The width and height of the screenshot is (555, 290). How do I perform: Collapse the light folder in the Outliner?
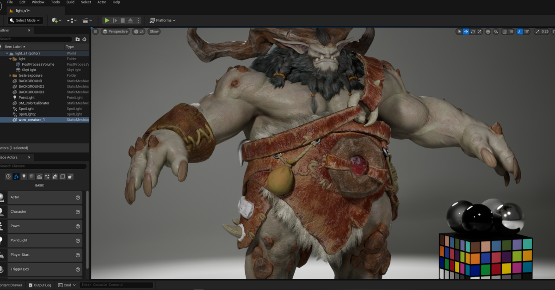click(x=11, y=58)
